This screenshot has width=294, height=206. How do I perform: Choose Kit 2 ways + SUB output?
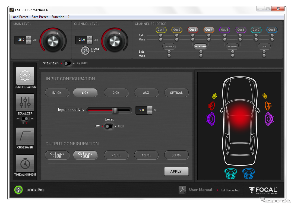point(57,155)
